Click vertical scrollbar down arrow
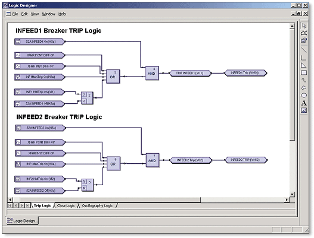This screenshot has width=314, height=238. pos(292,194)
